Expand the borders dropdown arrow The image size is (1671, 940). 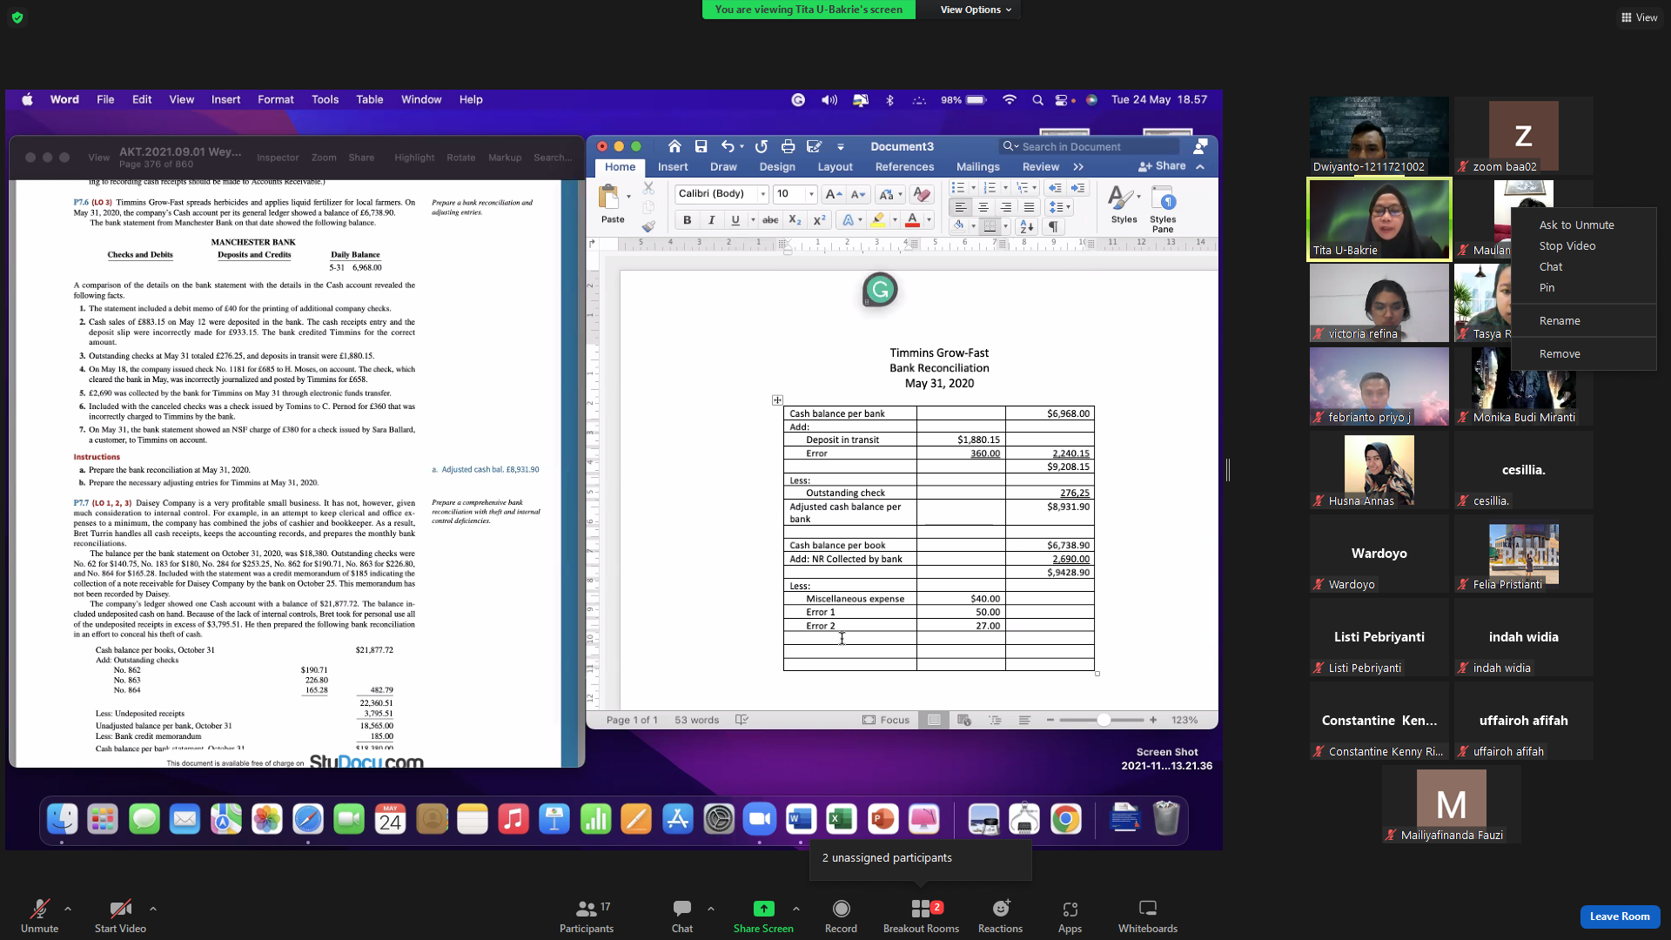tap(1005, 226)
